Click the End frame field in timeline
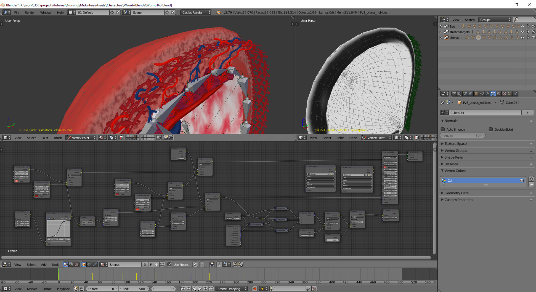Image resolution: width=536 pixels, height=292 pixels. (x=134, y=289)
